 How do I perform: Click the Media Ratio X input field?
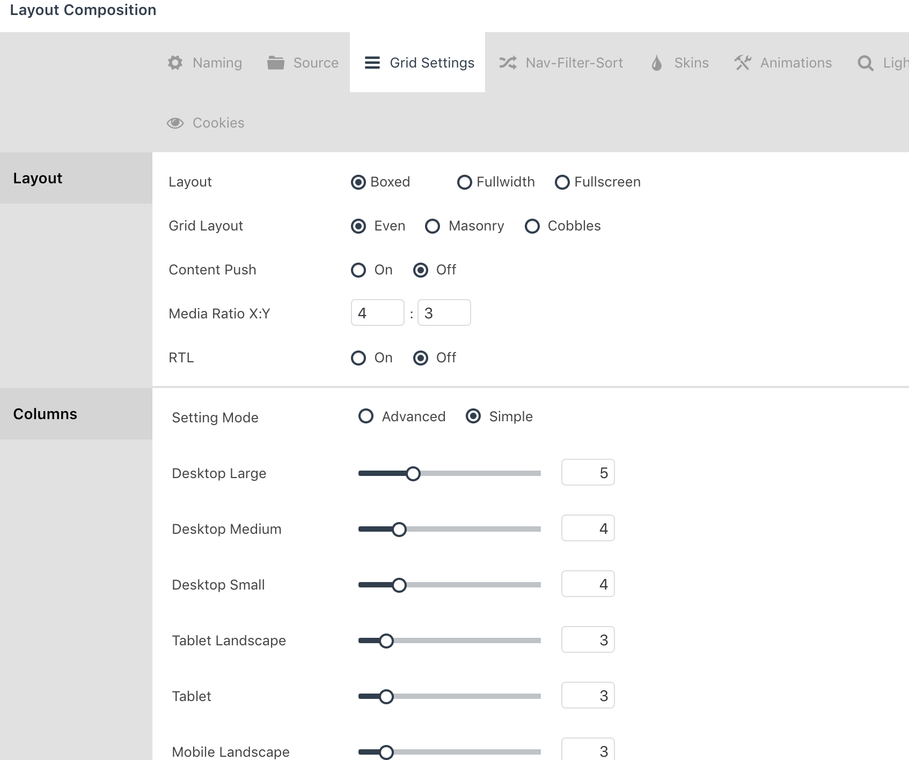pos(378,312)
